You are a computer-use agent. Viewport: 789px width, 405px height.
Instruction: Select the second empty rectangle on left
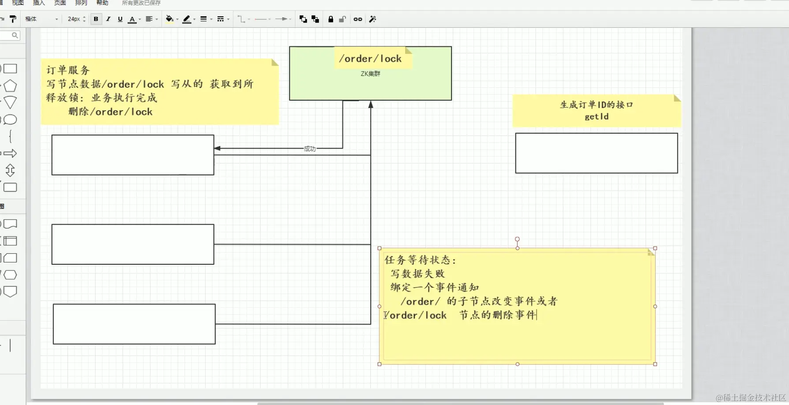[x=133, y=244]
